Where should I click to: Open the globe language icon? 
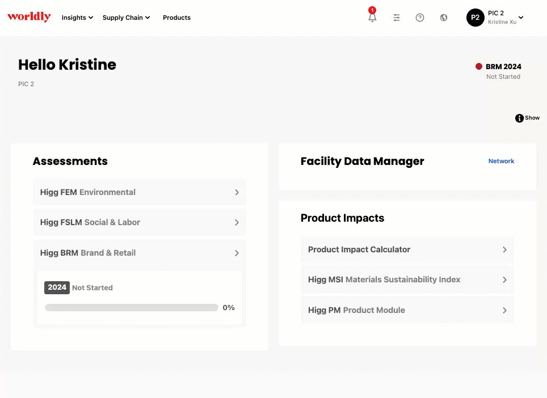[x=443, y=18]
